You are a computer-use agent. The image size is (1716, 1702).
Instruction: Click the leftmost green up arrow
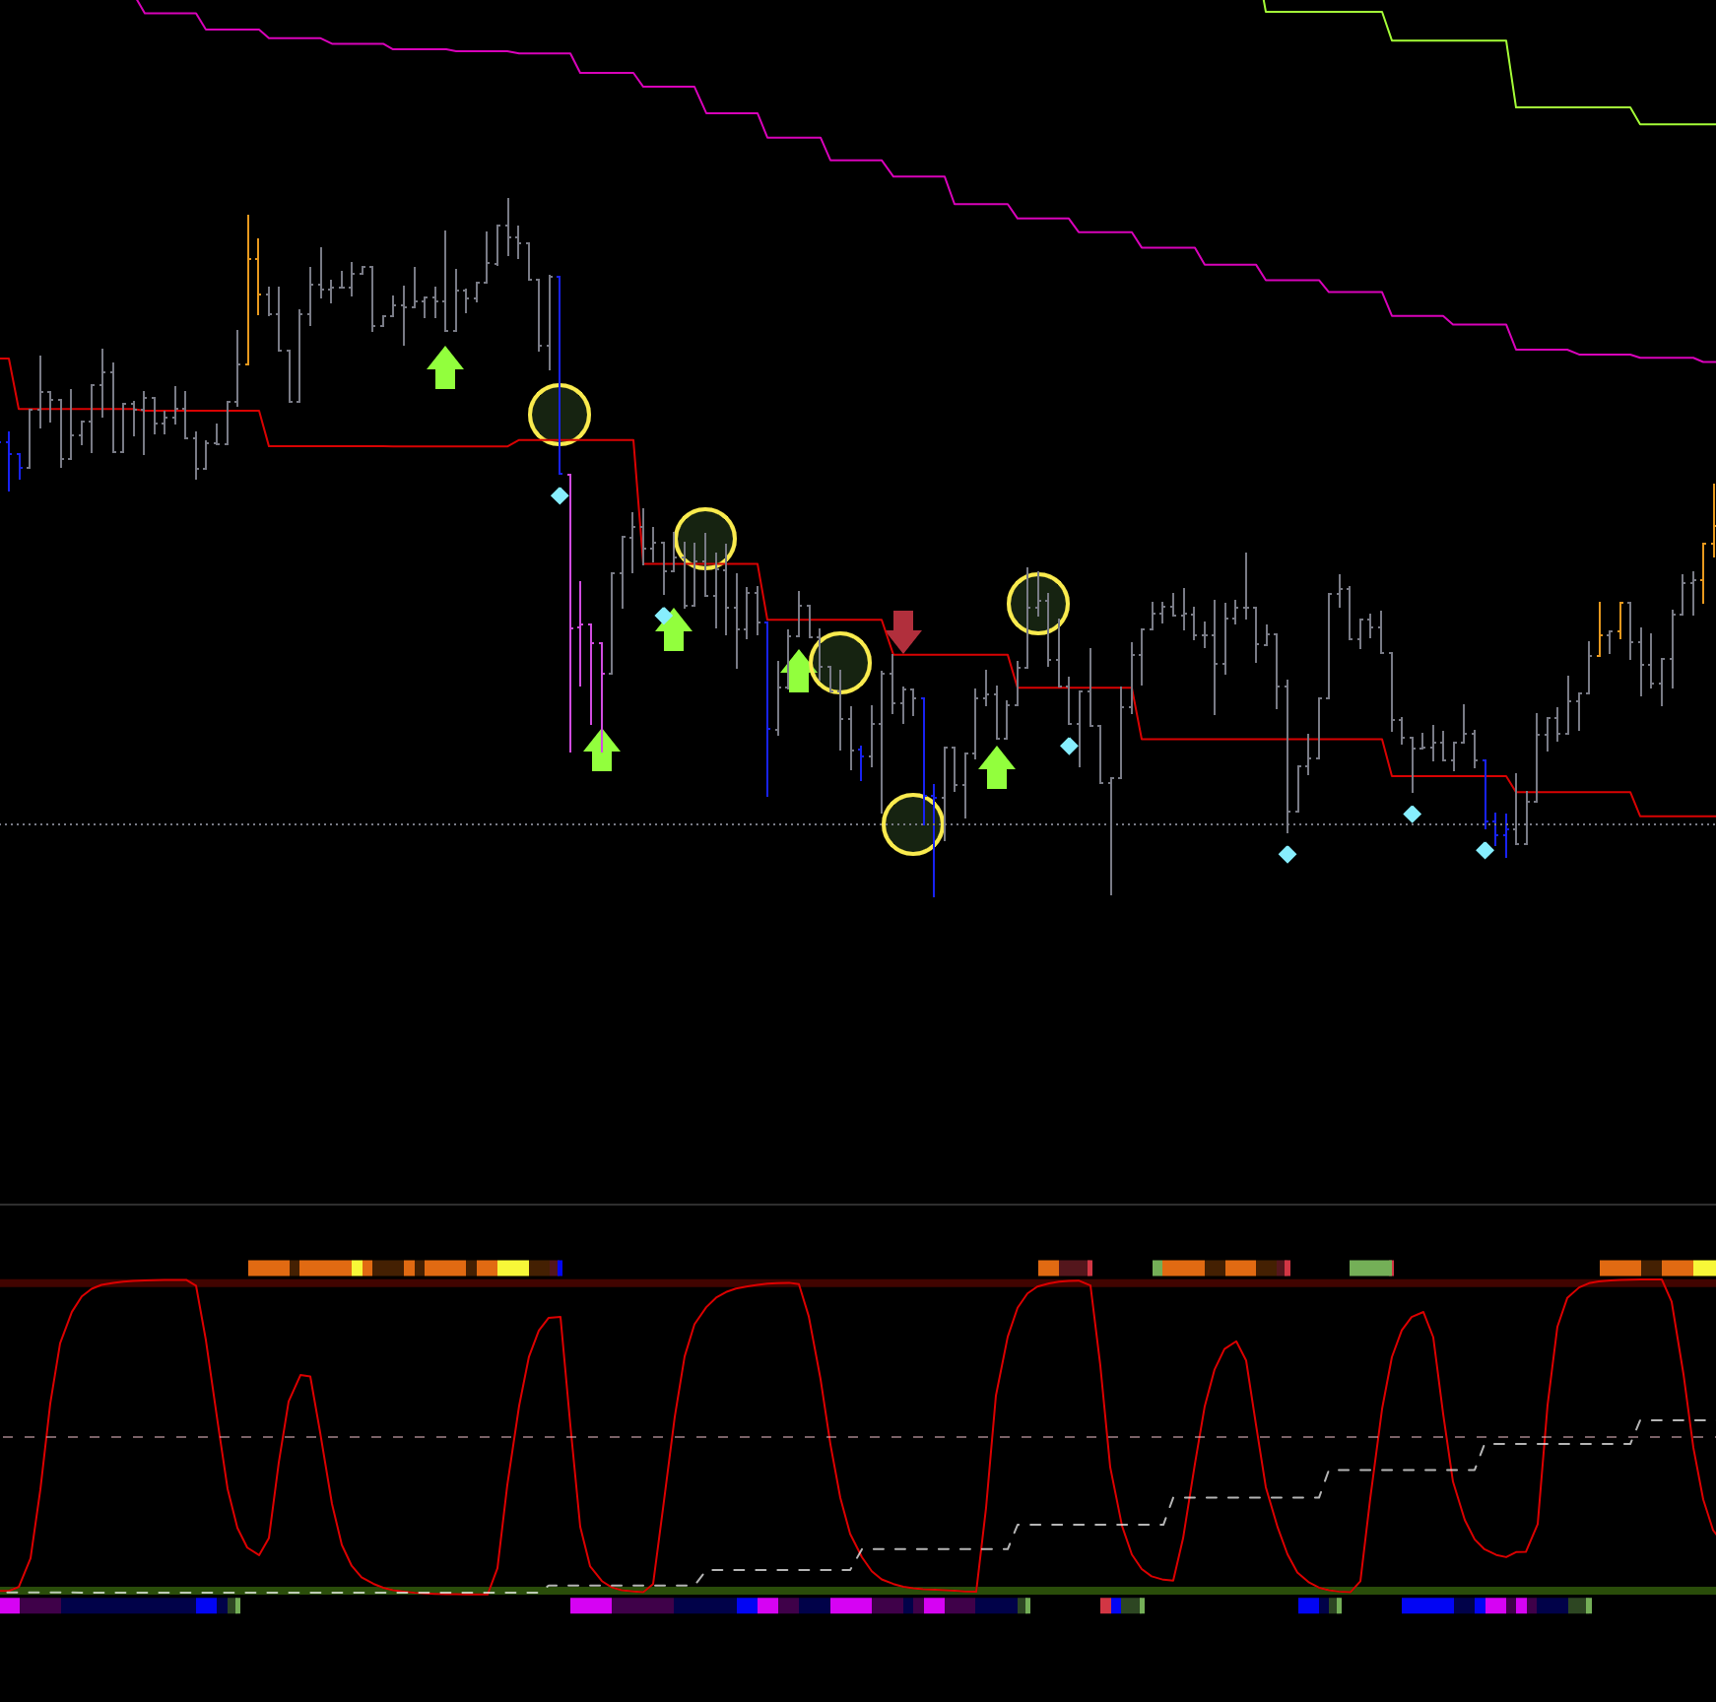point(445,367)
